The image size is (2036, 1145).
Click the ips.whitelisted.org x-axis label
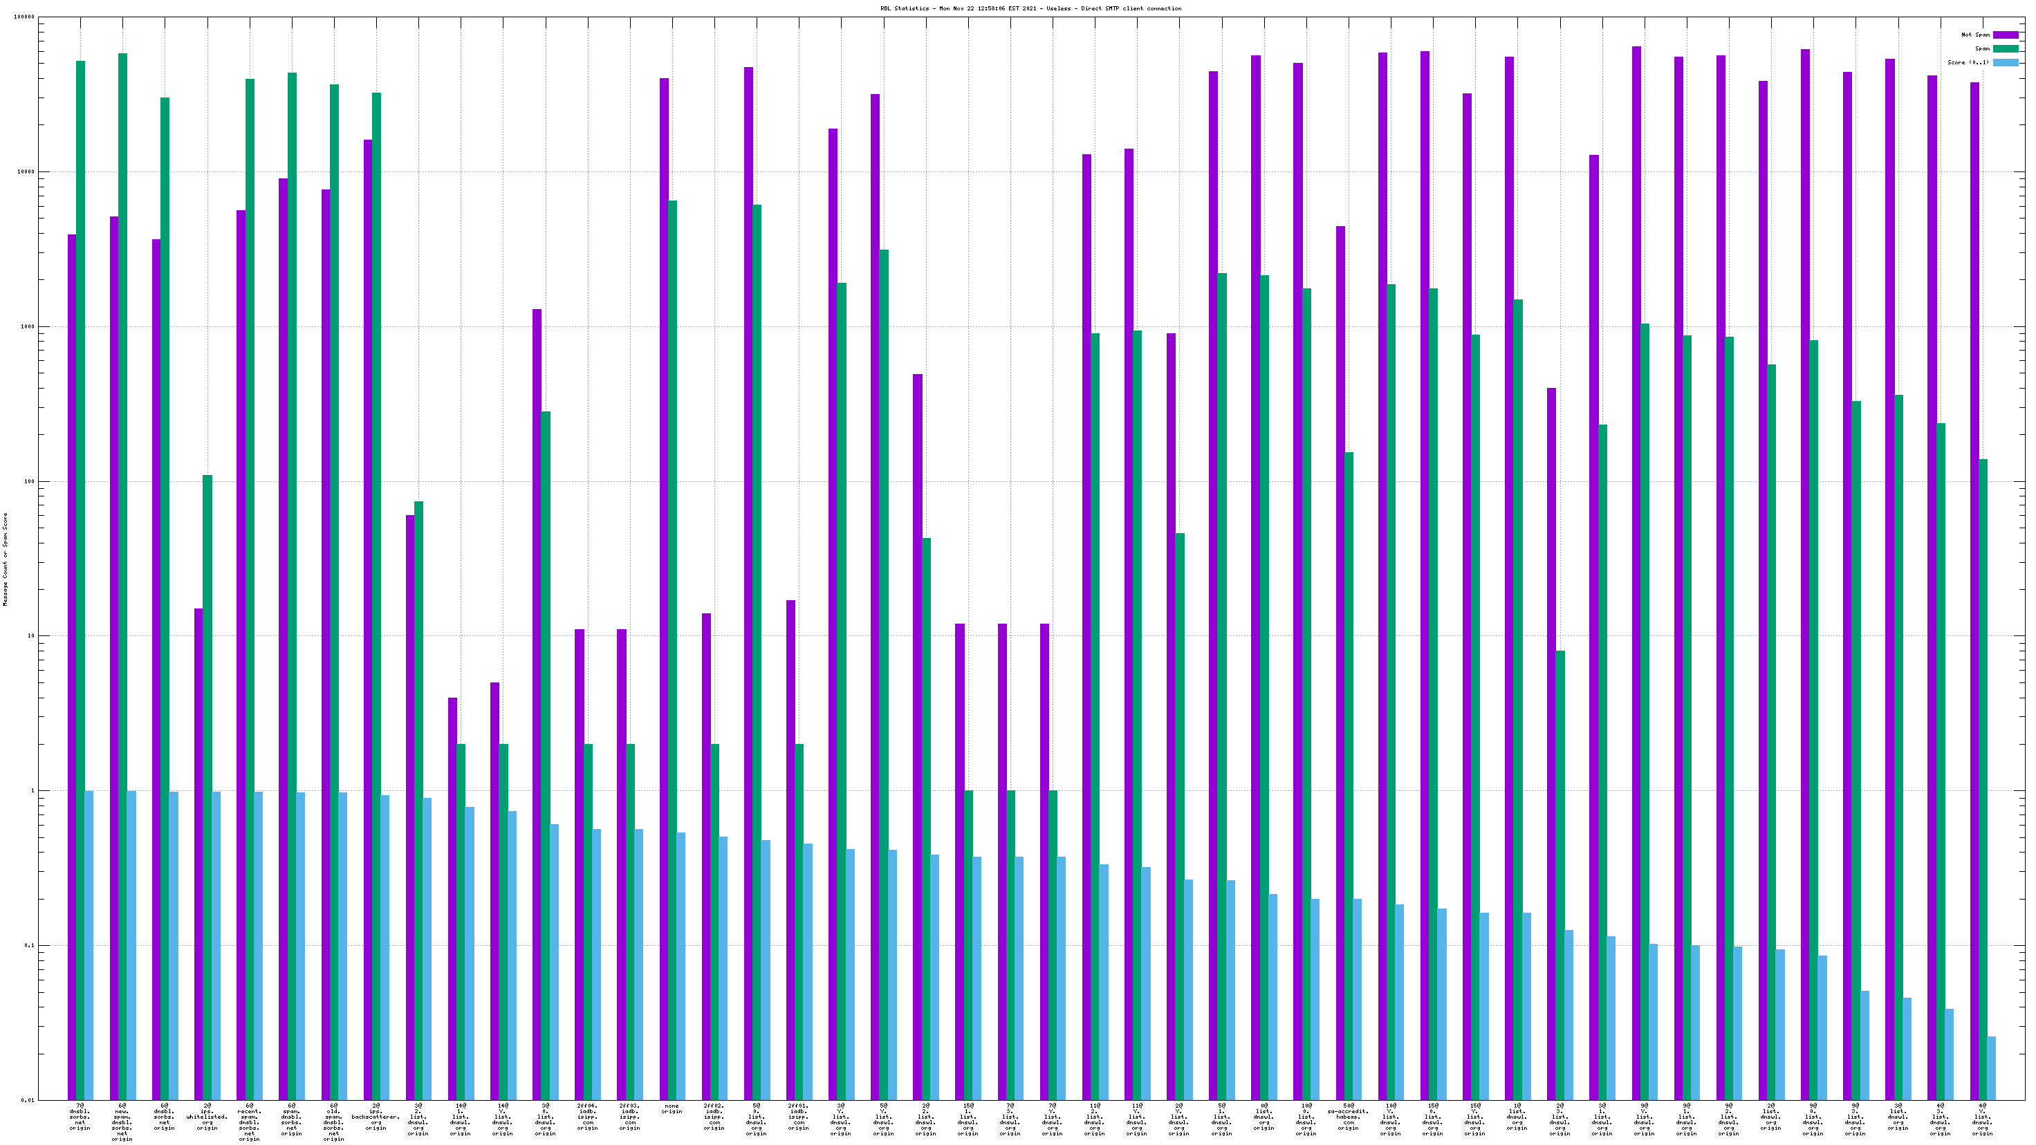point(207,1117)
